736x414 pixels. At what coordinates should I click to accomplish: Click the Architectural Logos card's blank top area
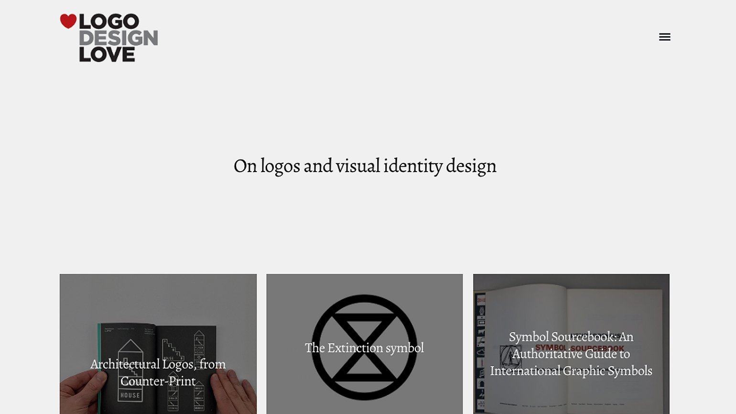[x=158, y=296]
